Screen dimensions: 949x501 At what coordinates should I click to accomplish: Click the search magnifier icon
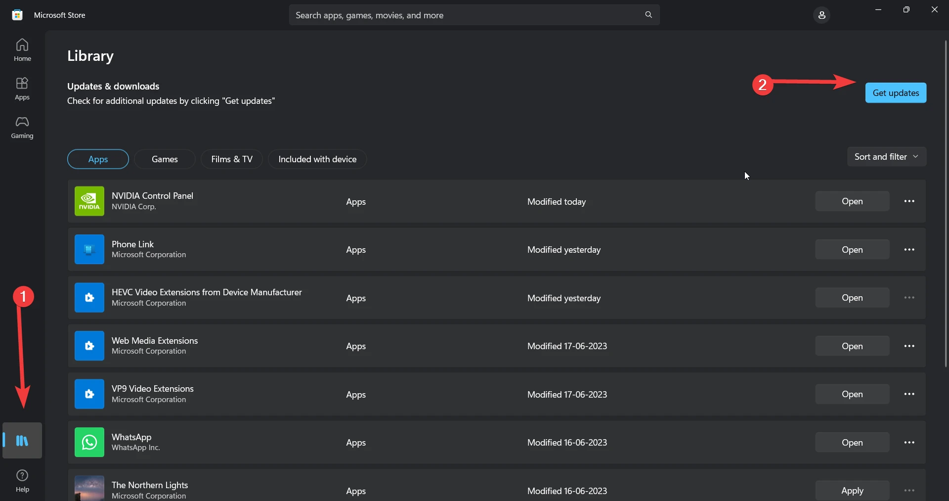pos(648,15)
